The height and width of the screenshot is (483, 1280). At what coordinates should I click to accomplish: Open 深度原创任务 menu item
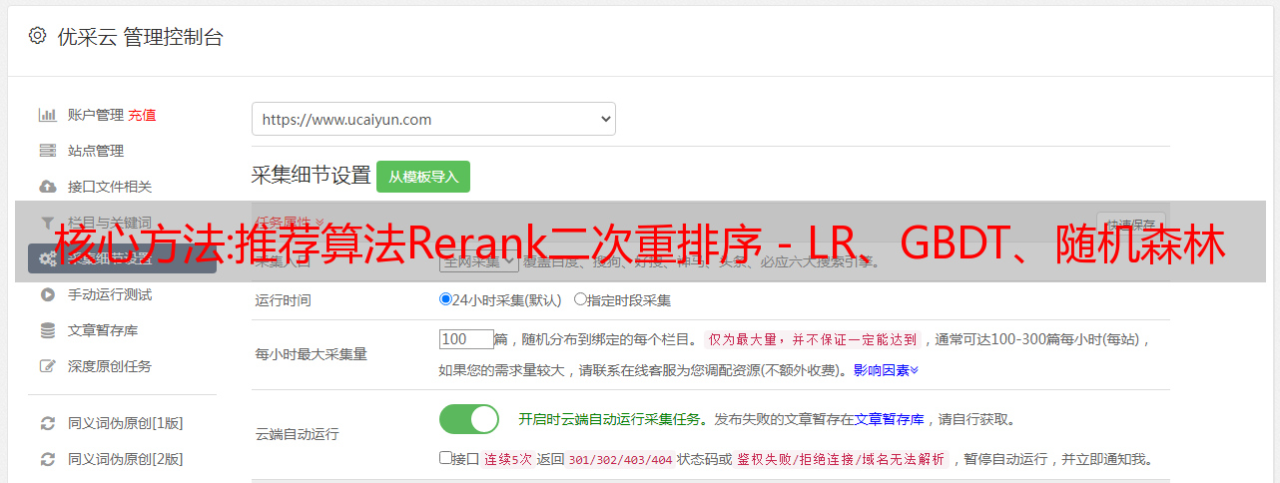click(110, 366)
